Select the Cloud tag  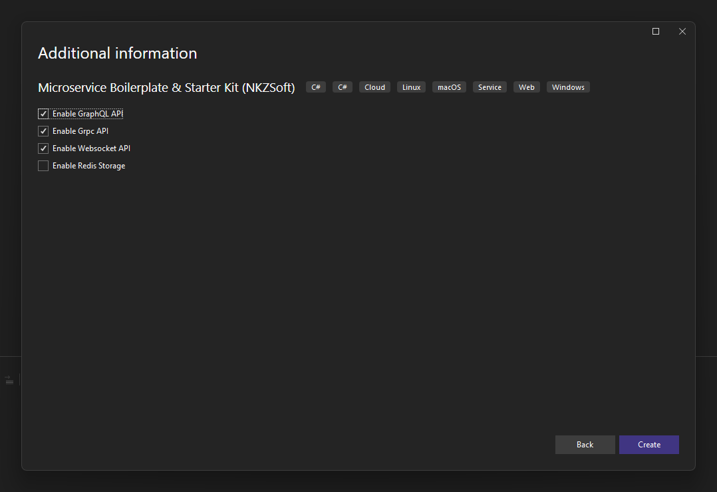point(374,87)
